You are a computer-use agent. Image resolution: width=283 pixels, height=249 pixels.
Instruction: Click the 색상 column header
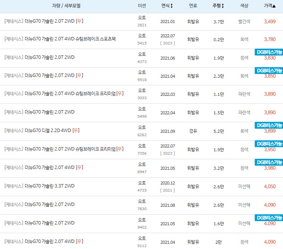(244, 6)
